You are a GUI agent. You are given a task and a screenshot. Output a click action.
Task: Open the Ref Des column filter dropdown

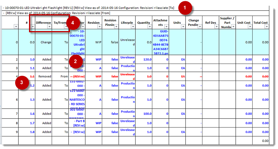pos(217,27)
